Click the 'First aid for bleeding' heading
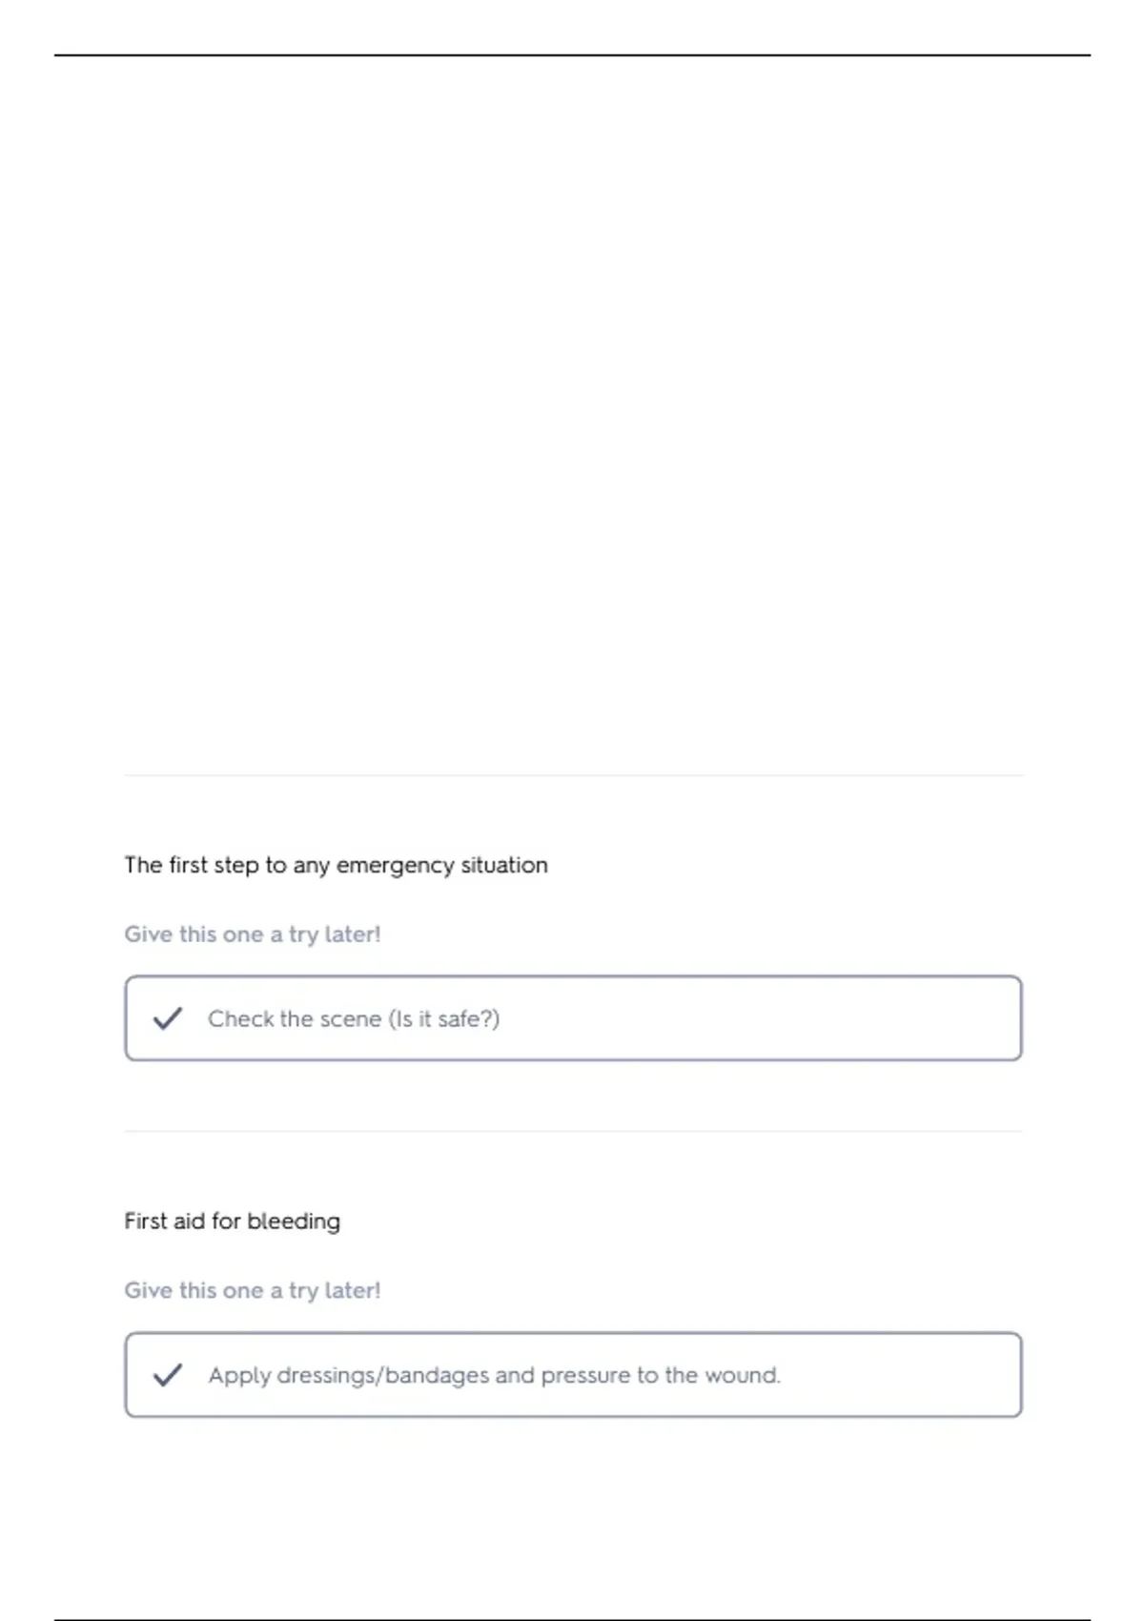Image resolution: width=1144 pixels, height=1621 pixels. pos(233,1221)
